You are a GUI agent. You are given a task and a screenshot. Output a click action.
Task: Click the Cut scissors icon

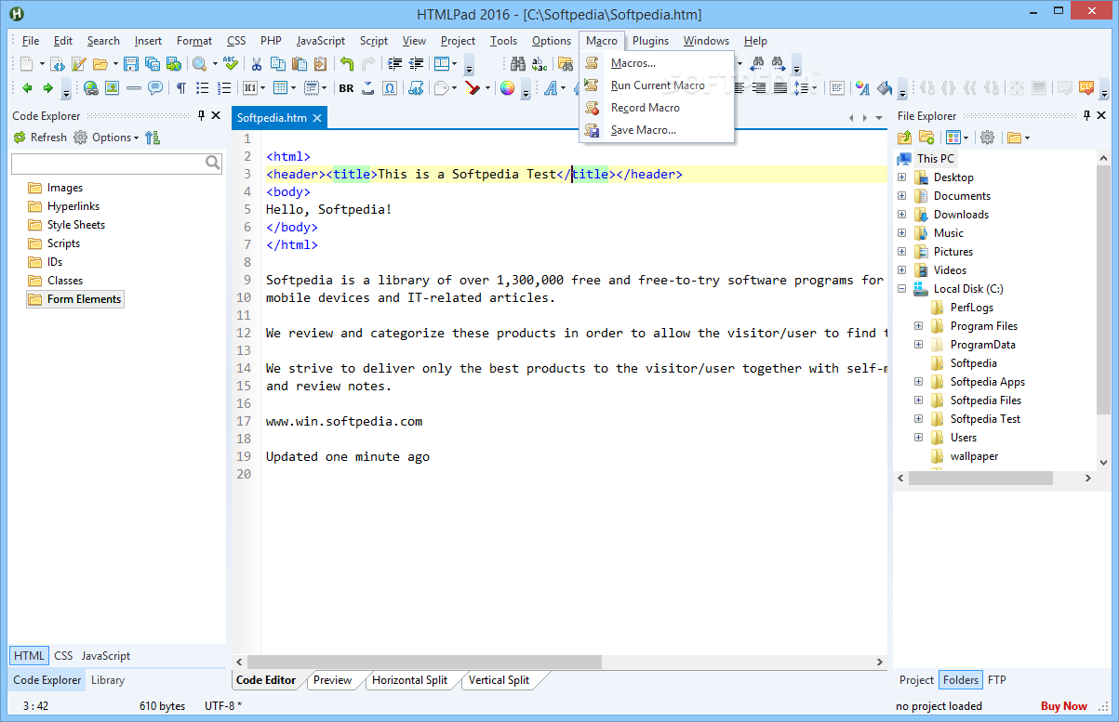257,64
